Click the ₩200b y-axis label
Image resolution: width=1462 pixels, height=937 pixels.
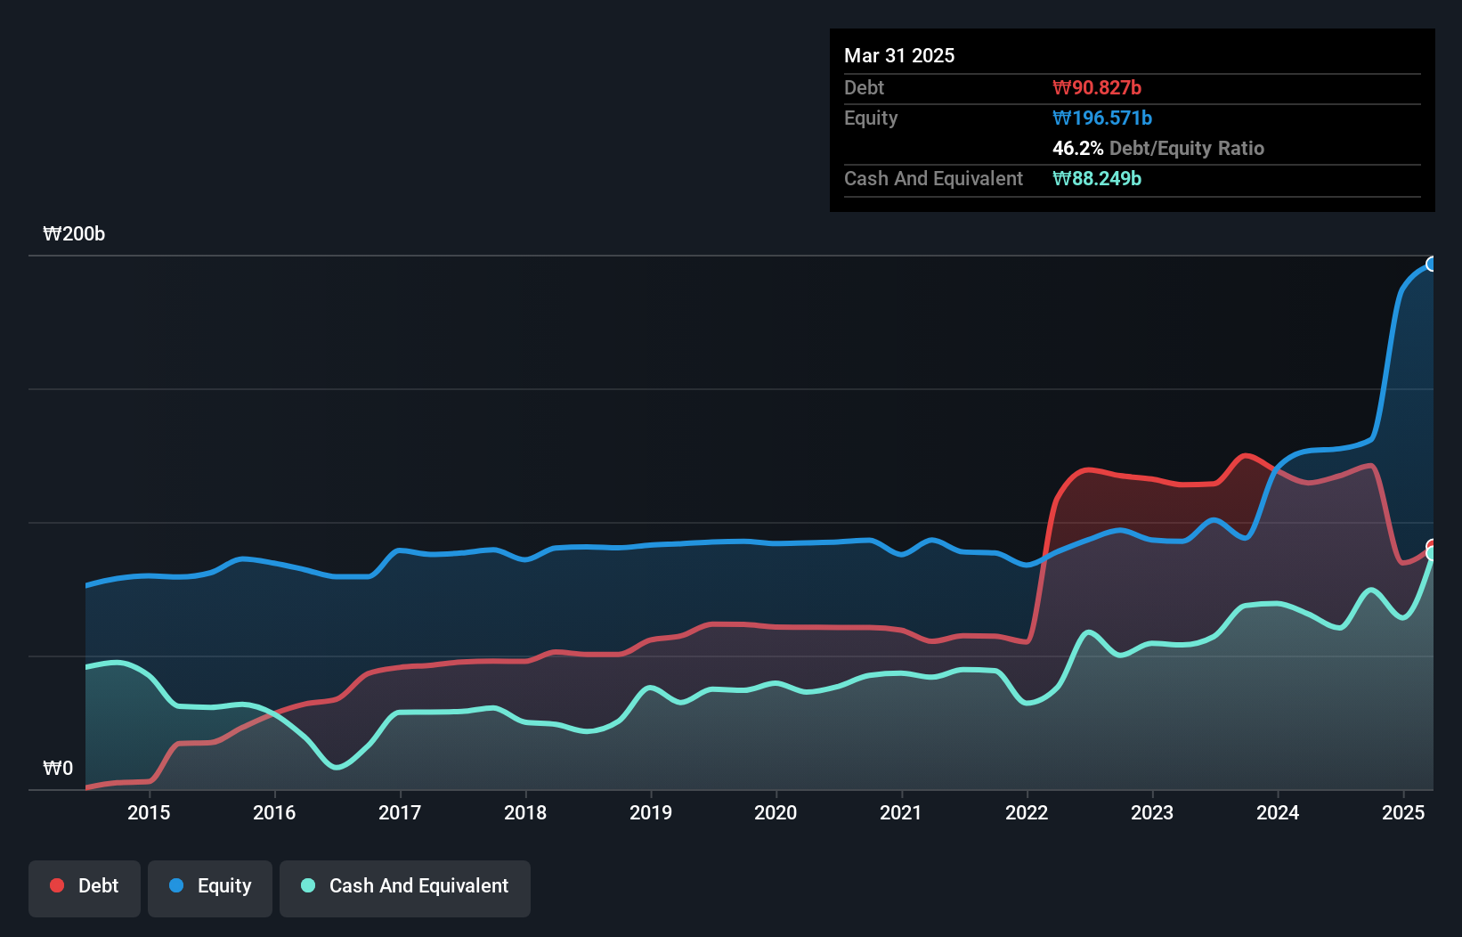74,234
